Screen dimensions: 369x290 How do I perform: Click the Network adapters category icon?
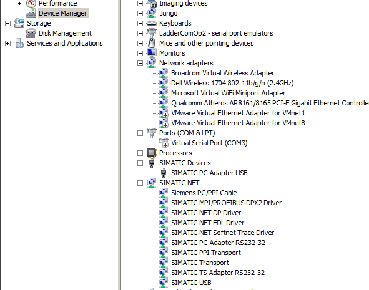point(152,63)
